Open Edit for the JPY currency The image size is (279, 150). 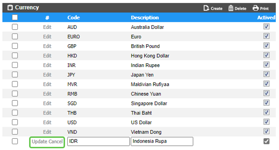[47, 75]
